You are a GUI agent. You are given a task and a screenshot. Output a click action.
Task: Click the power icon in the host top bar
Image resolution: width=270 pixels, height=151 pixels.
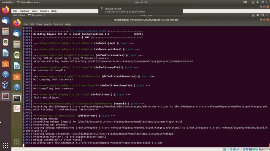pyautogui.click(x=262, y=2)
